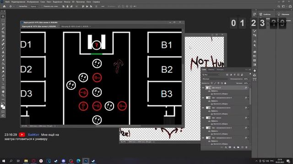
Task: Select the Lasso tool
Action: tap(3, 24)
